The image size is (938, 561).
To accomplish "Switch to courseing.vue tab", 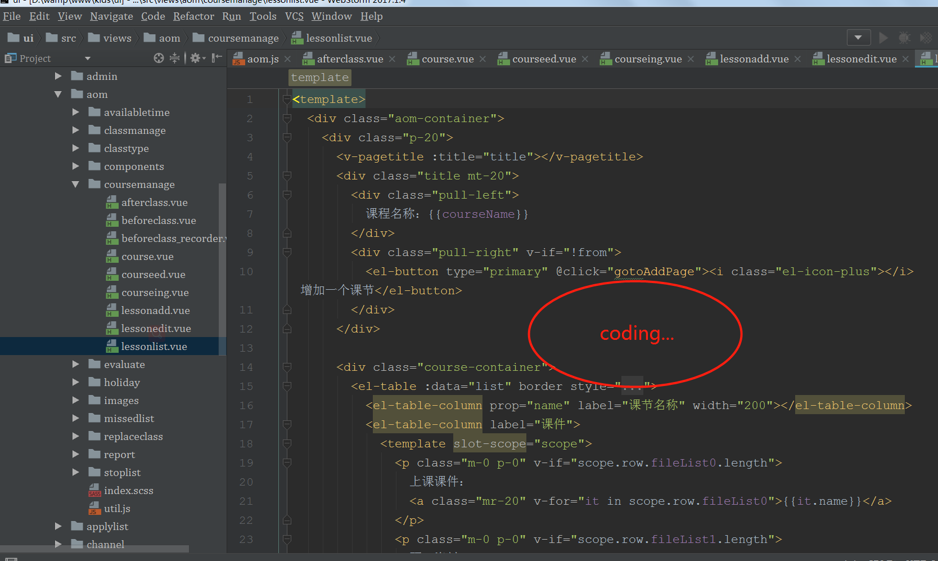I will pos(647,59).
